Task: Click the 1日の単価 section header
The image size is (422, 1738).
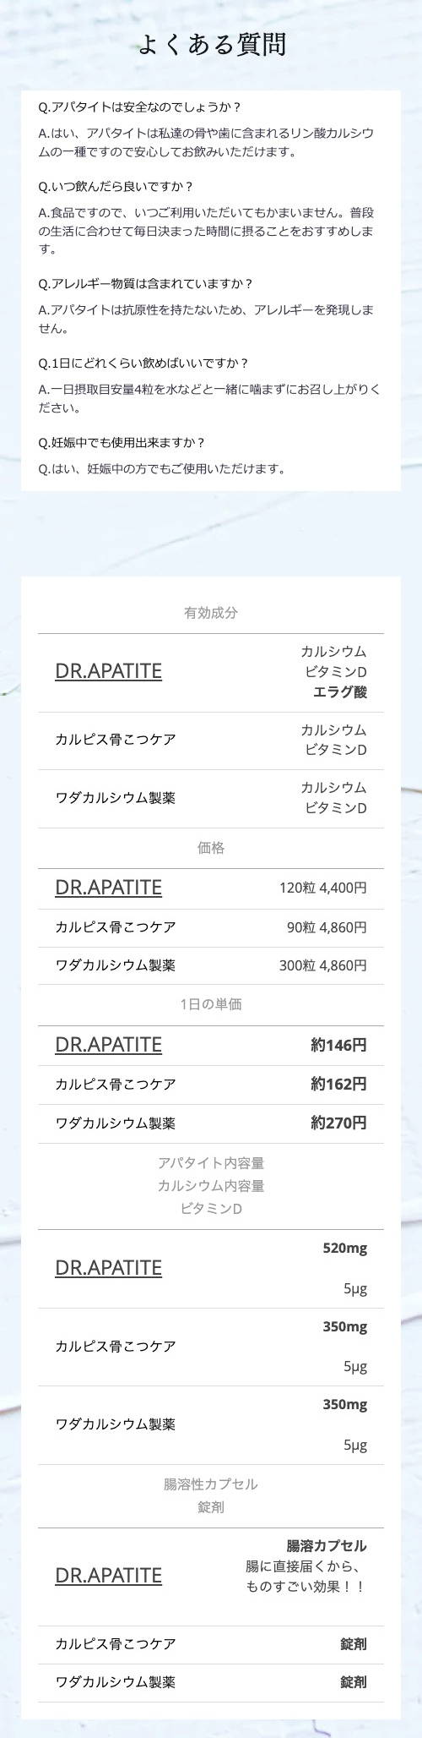Action: tap(211, 1004)
